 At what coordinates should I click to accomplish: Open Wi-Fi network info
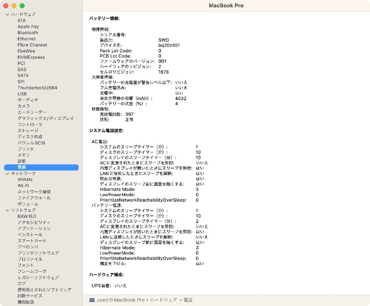(x=23, y=186)
